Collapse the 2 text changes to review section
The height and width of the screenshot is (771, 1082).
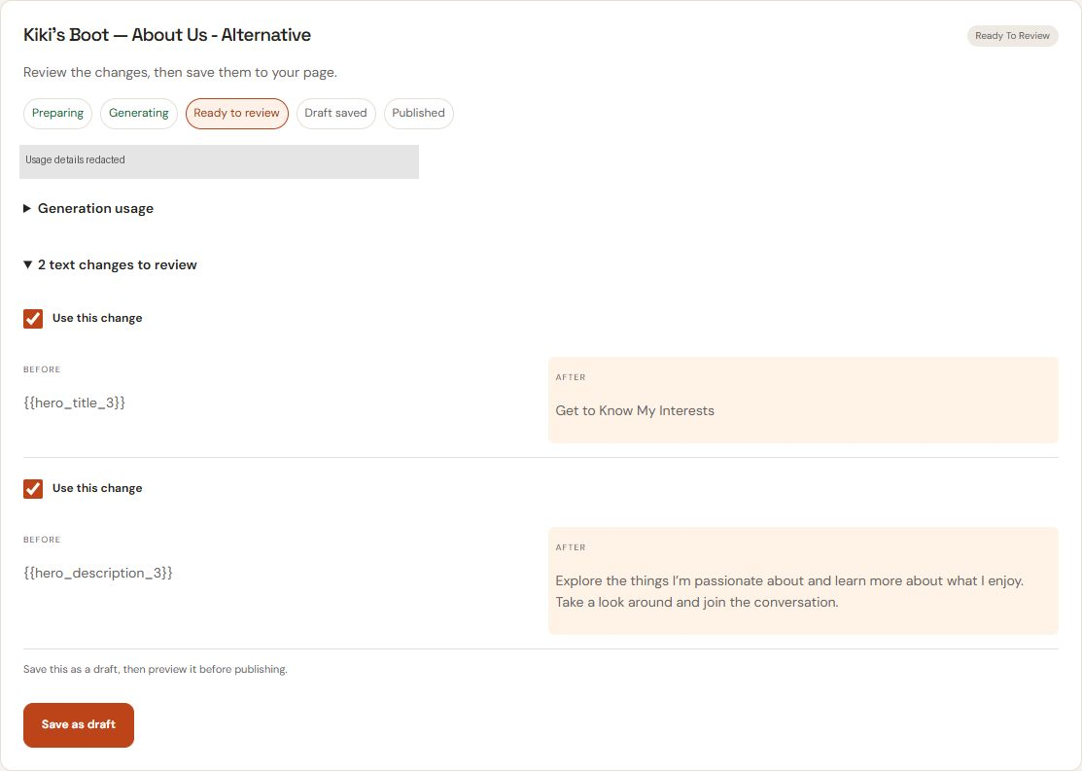coord(111,265)
